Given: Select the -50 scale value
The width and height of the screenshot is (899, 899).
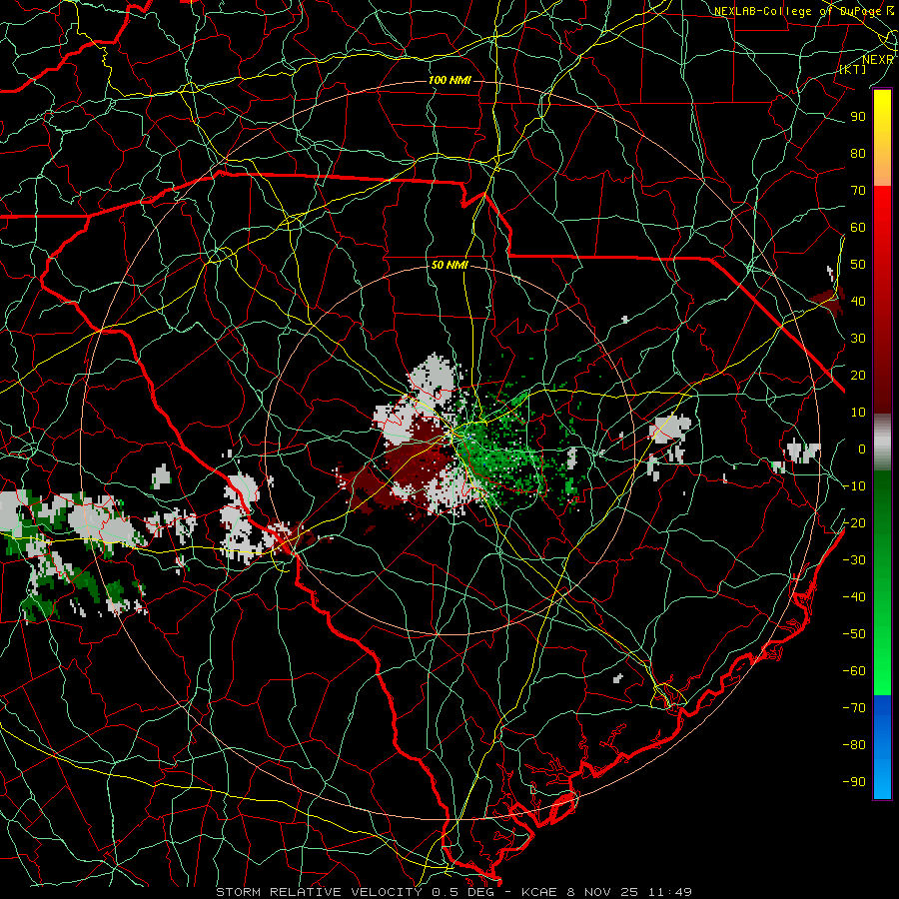Looking at the screenshot, I should pos(854,634).
